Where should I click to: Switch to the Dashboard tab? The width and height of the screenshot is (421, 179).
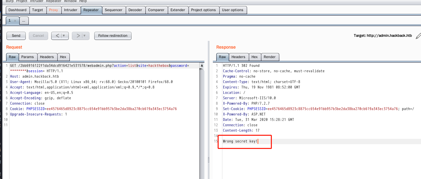(18, 10)
